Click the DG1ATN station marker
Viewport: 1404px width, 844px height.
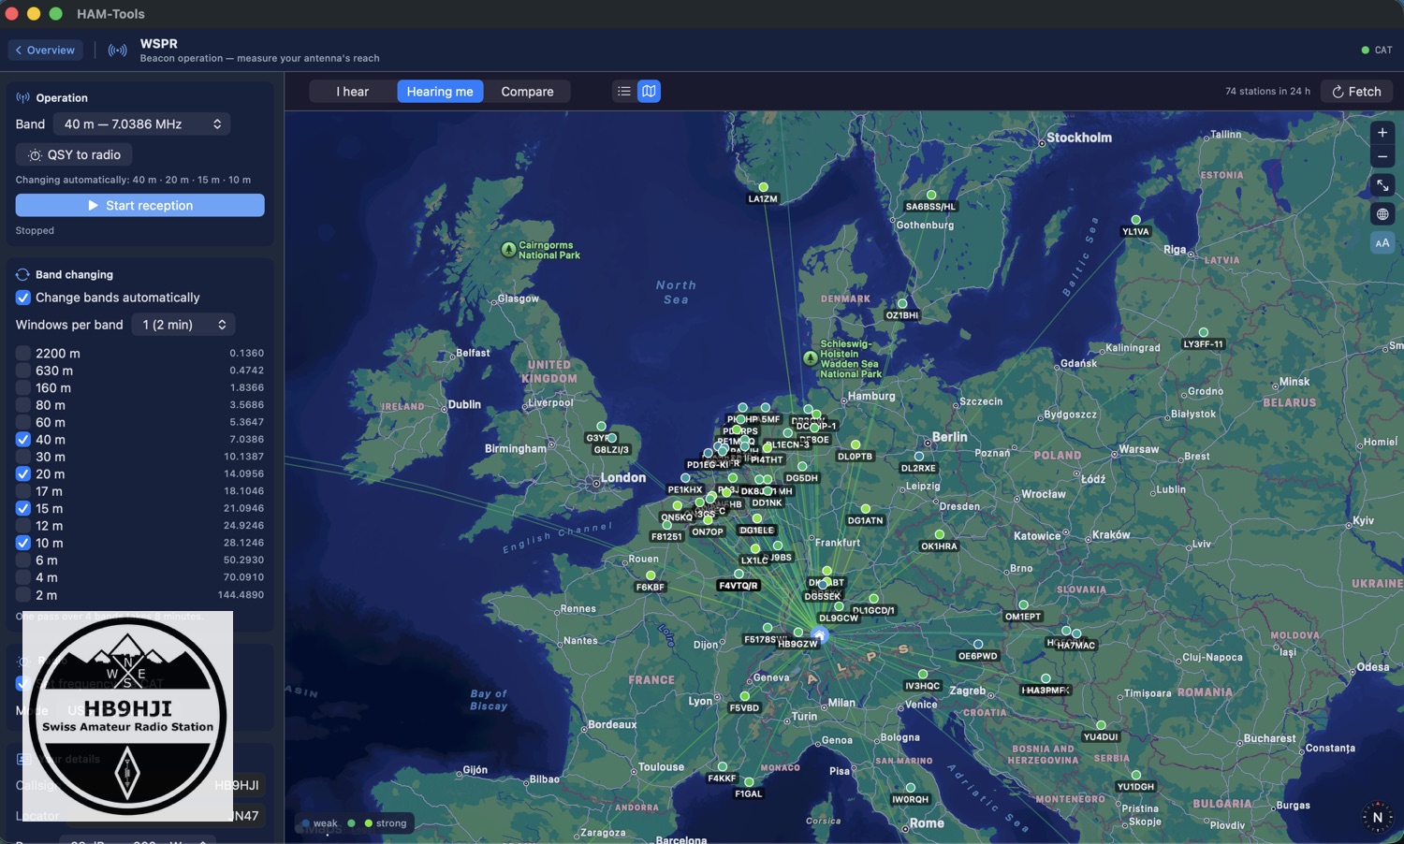coord(866,509)
